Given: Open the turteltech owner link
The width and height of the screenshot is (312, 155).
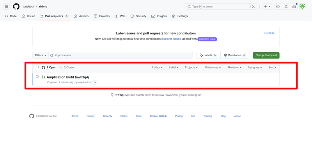Looking at the screenshot, I should point(28,7).
